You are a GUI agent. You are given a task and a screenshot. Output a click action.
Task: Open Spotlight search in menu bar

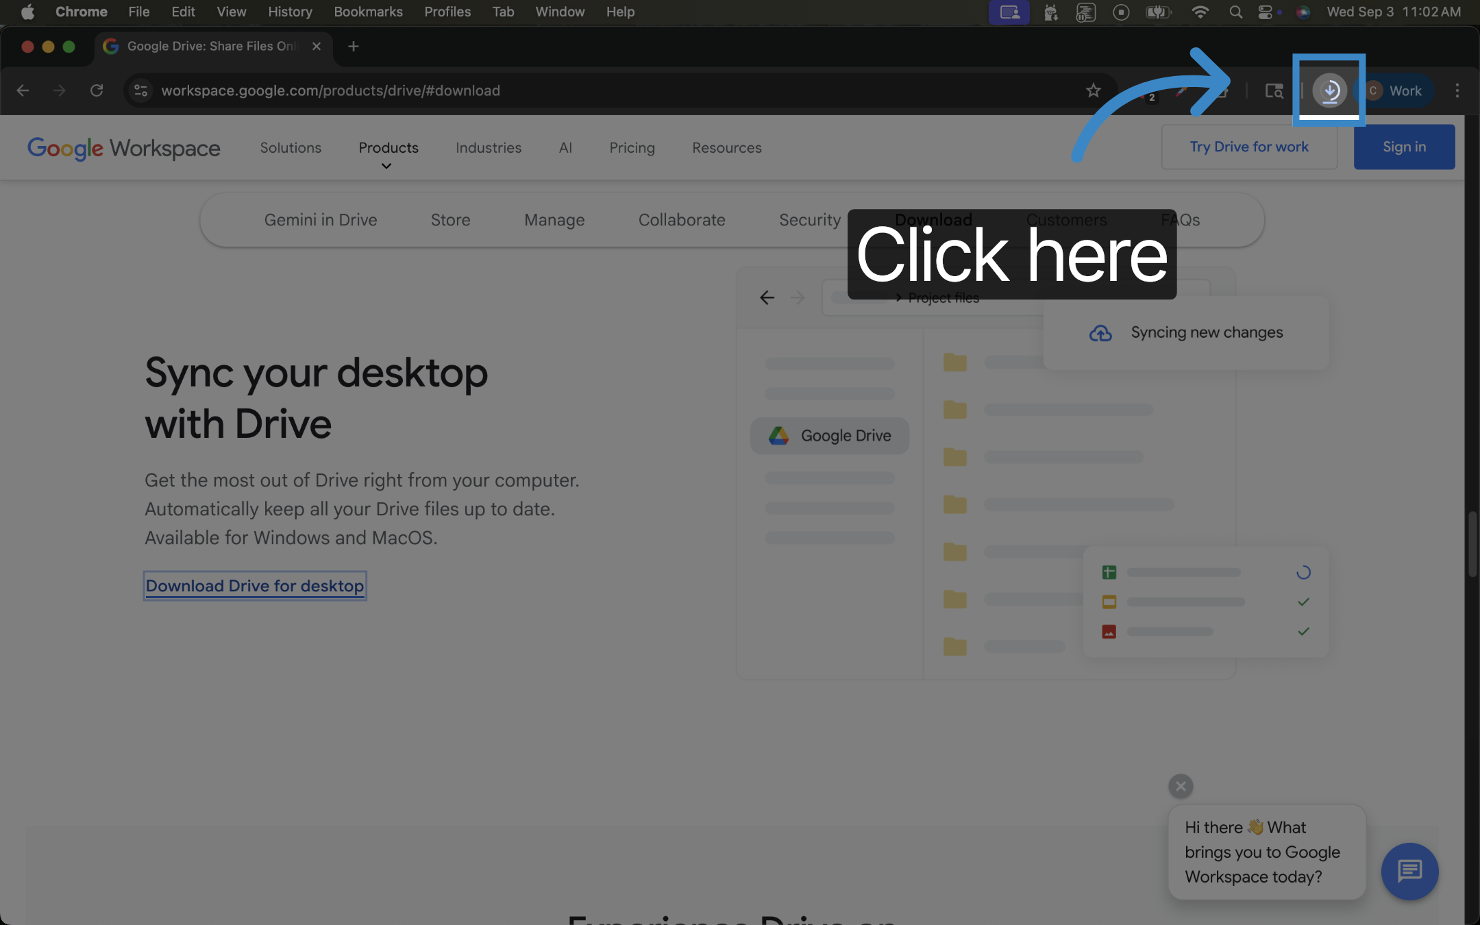pos(1235,12)
